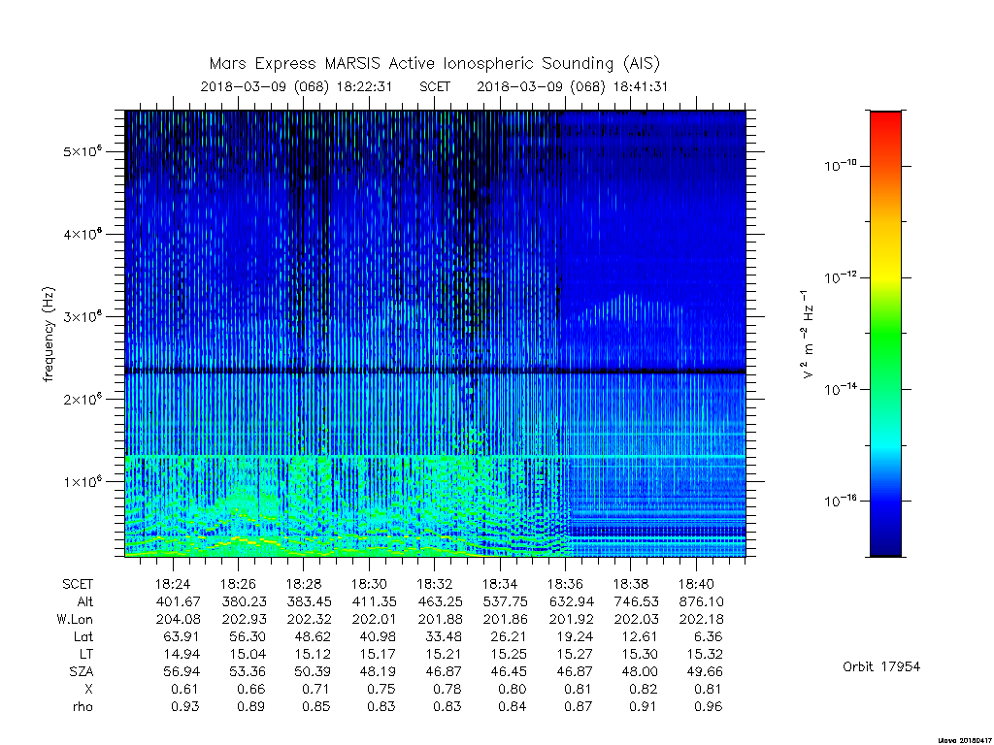Viewport: 994px width, 745px height.
Task: Click altitude value 876.10
Action: [701, 601]
